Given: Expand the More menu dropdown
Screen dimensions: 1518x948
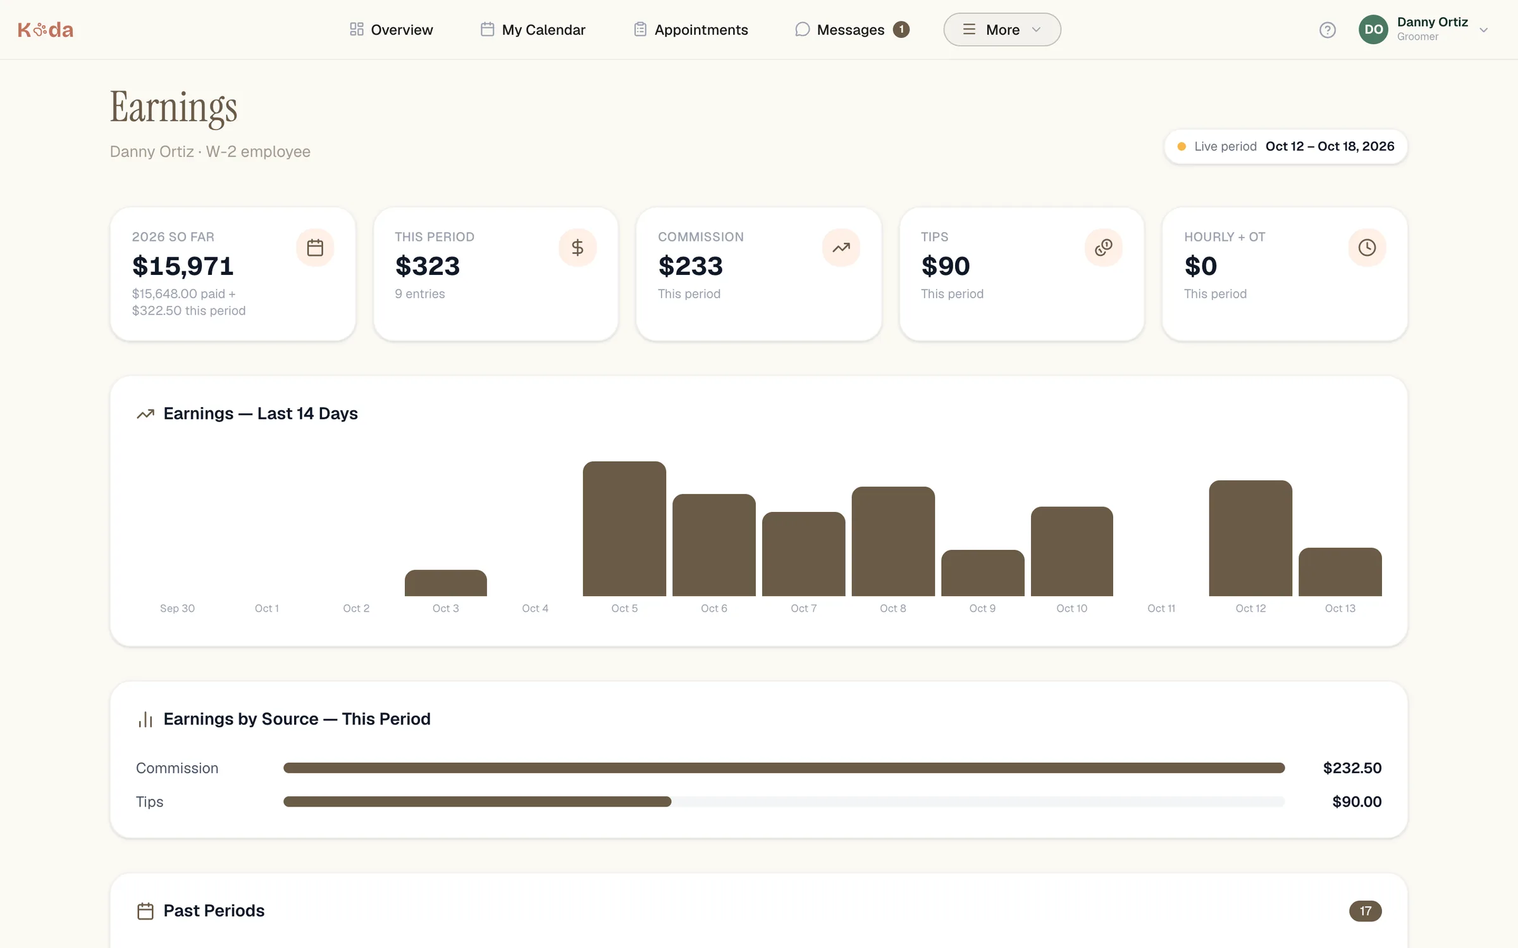Looking at the screenshot, I should (1002, 30).
